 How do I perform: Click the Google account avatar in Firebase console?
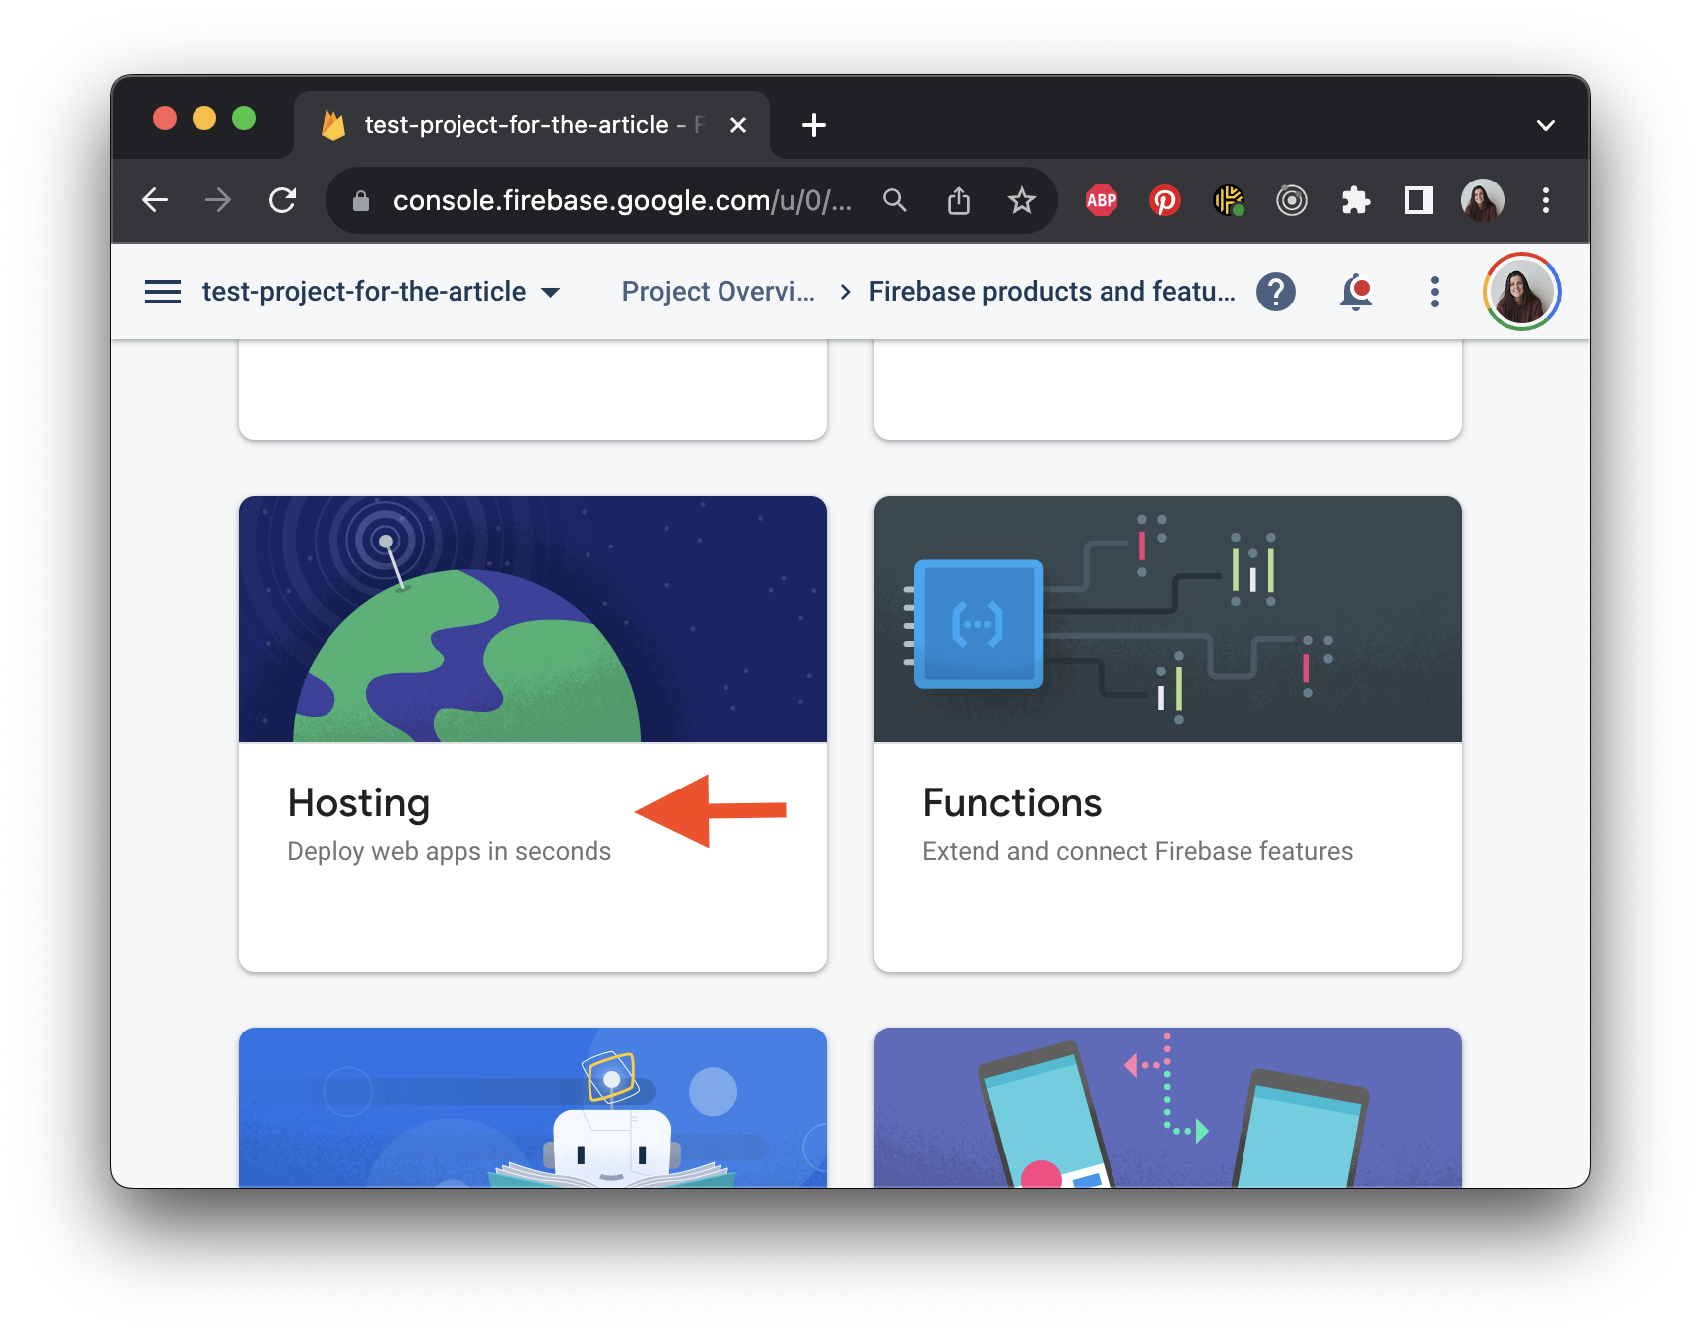(x=1521, y=291)
